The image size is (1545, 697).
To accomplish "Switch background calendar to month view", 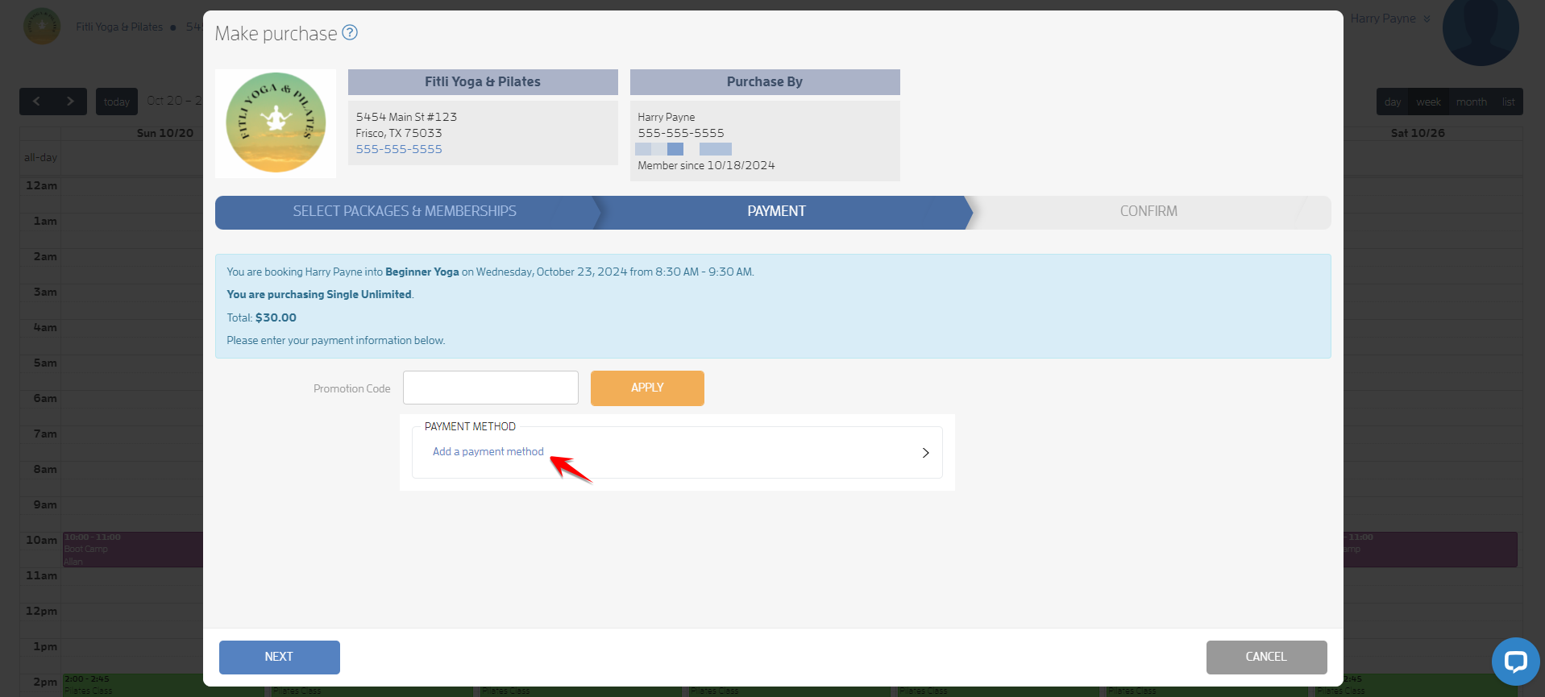I will coord(1471,102).
